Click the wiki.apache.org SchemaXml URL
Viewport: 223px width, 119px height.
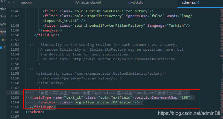[124, 59]
